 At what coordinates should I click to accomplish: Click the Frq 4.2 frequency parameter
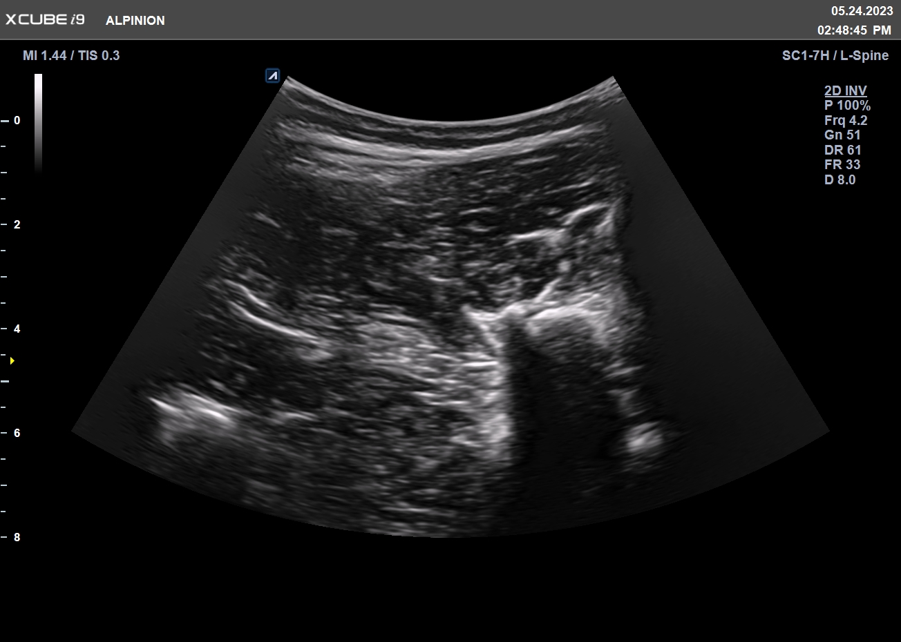tap(846, 120)
